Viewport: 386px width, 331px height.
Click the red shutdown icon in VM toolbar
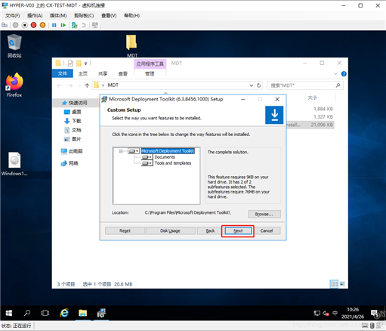pyautogui.click(x=33, y=25)
